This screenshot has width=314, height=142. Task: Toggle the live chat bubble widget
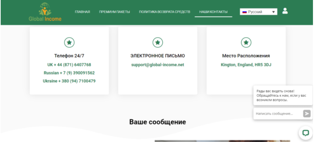306,133
